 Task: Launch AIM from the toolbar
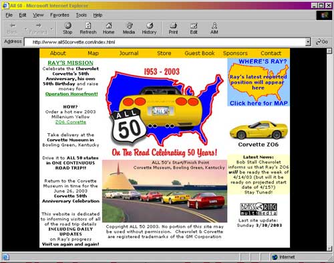pos(214,28)
